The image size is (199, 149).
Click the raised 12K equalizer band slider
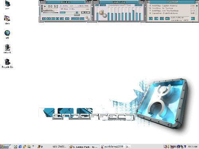[x=133, y=14]
